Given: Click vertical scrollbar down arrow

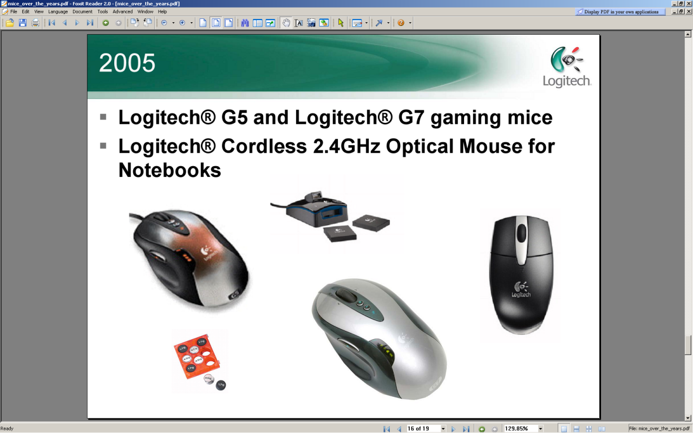Looking at the screenshot, I should coord(688,418).
